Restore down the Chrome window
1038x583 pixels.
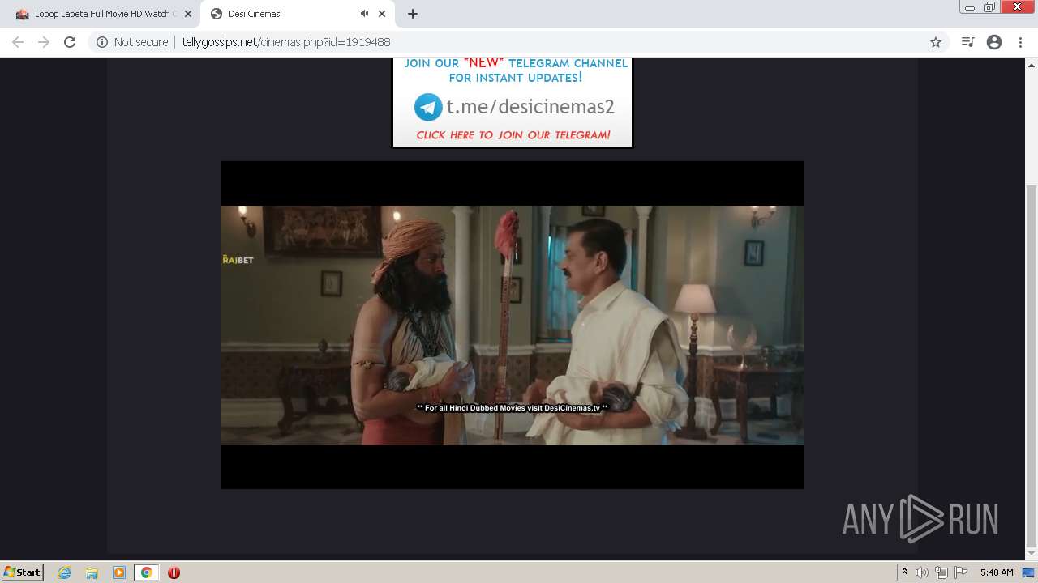pyautogui.click(x=990, y=6)
